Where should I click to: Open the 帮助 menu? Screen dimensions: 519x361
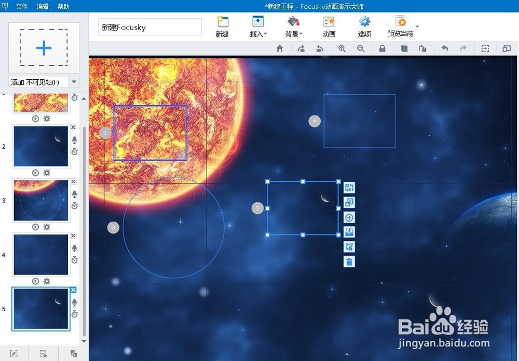tap(63, 7)
